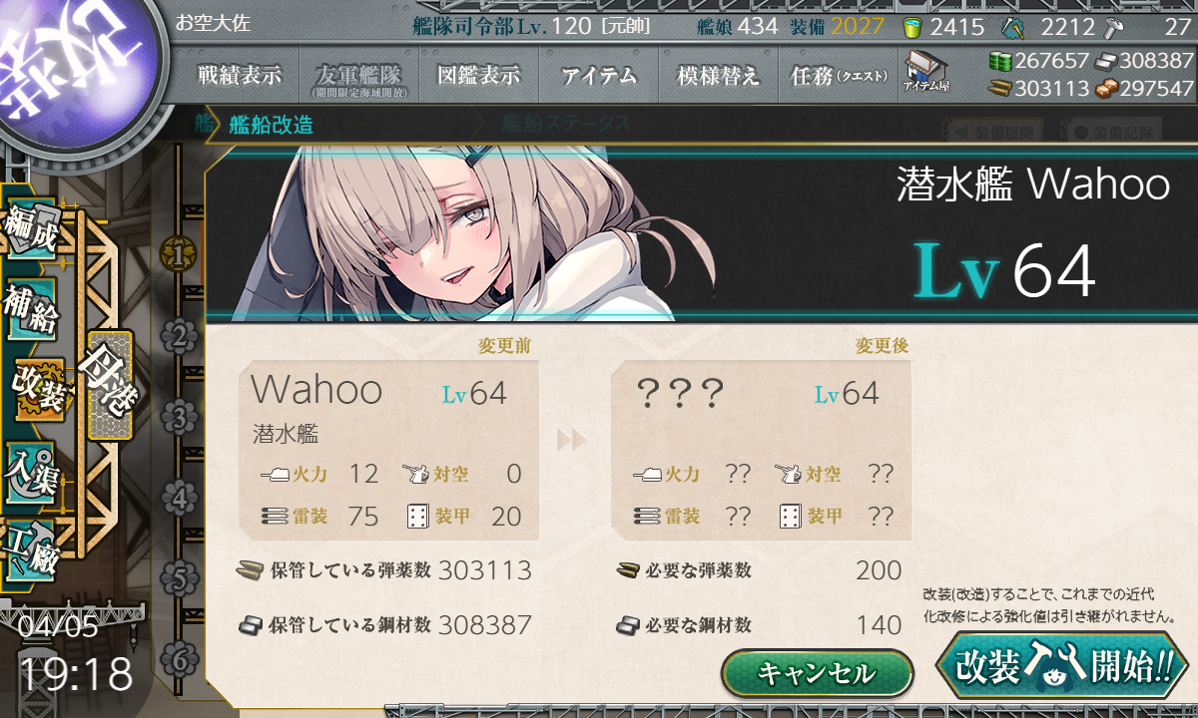Select fleet slot number 3 marker
This screenshot has width=1198, height=718.
tap(179, 416)
